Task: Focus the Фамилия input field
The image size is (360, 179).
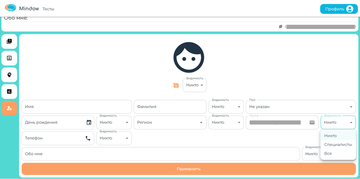Action: [170, 107]
